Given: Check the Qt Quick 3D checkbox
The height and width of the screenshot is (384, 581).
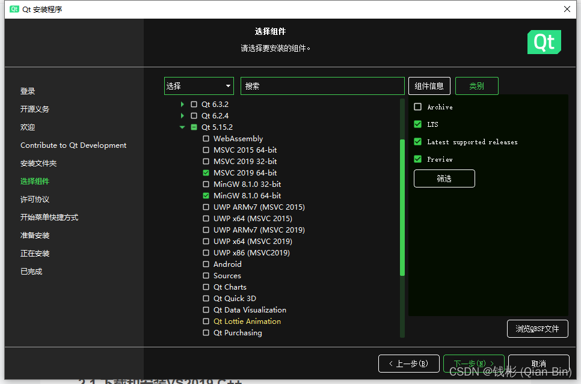Looking at the screenshot, I should point(206,299).
